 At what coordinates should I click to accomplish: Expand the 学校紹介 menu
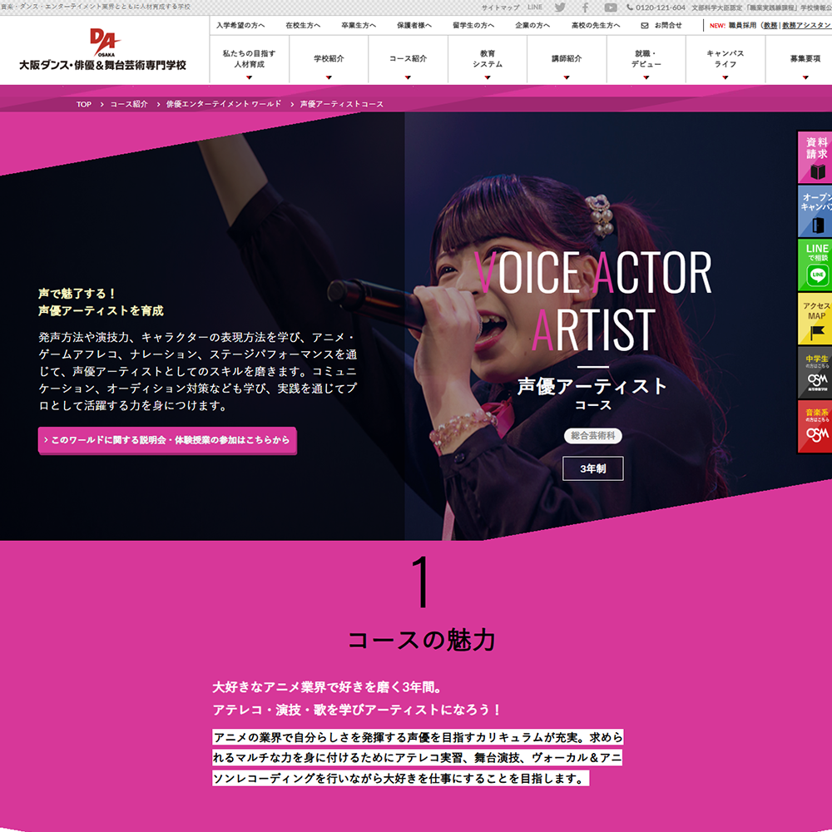(329, 60)
